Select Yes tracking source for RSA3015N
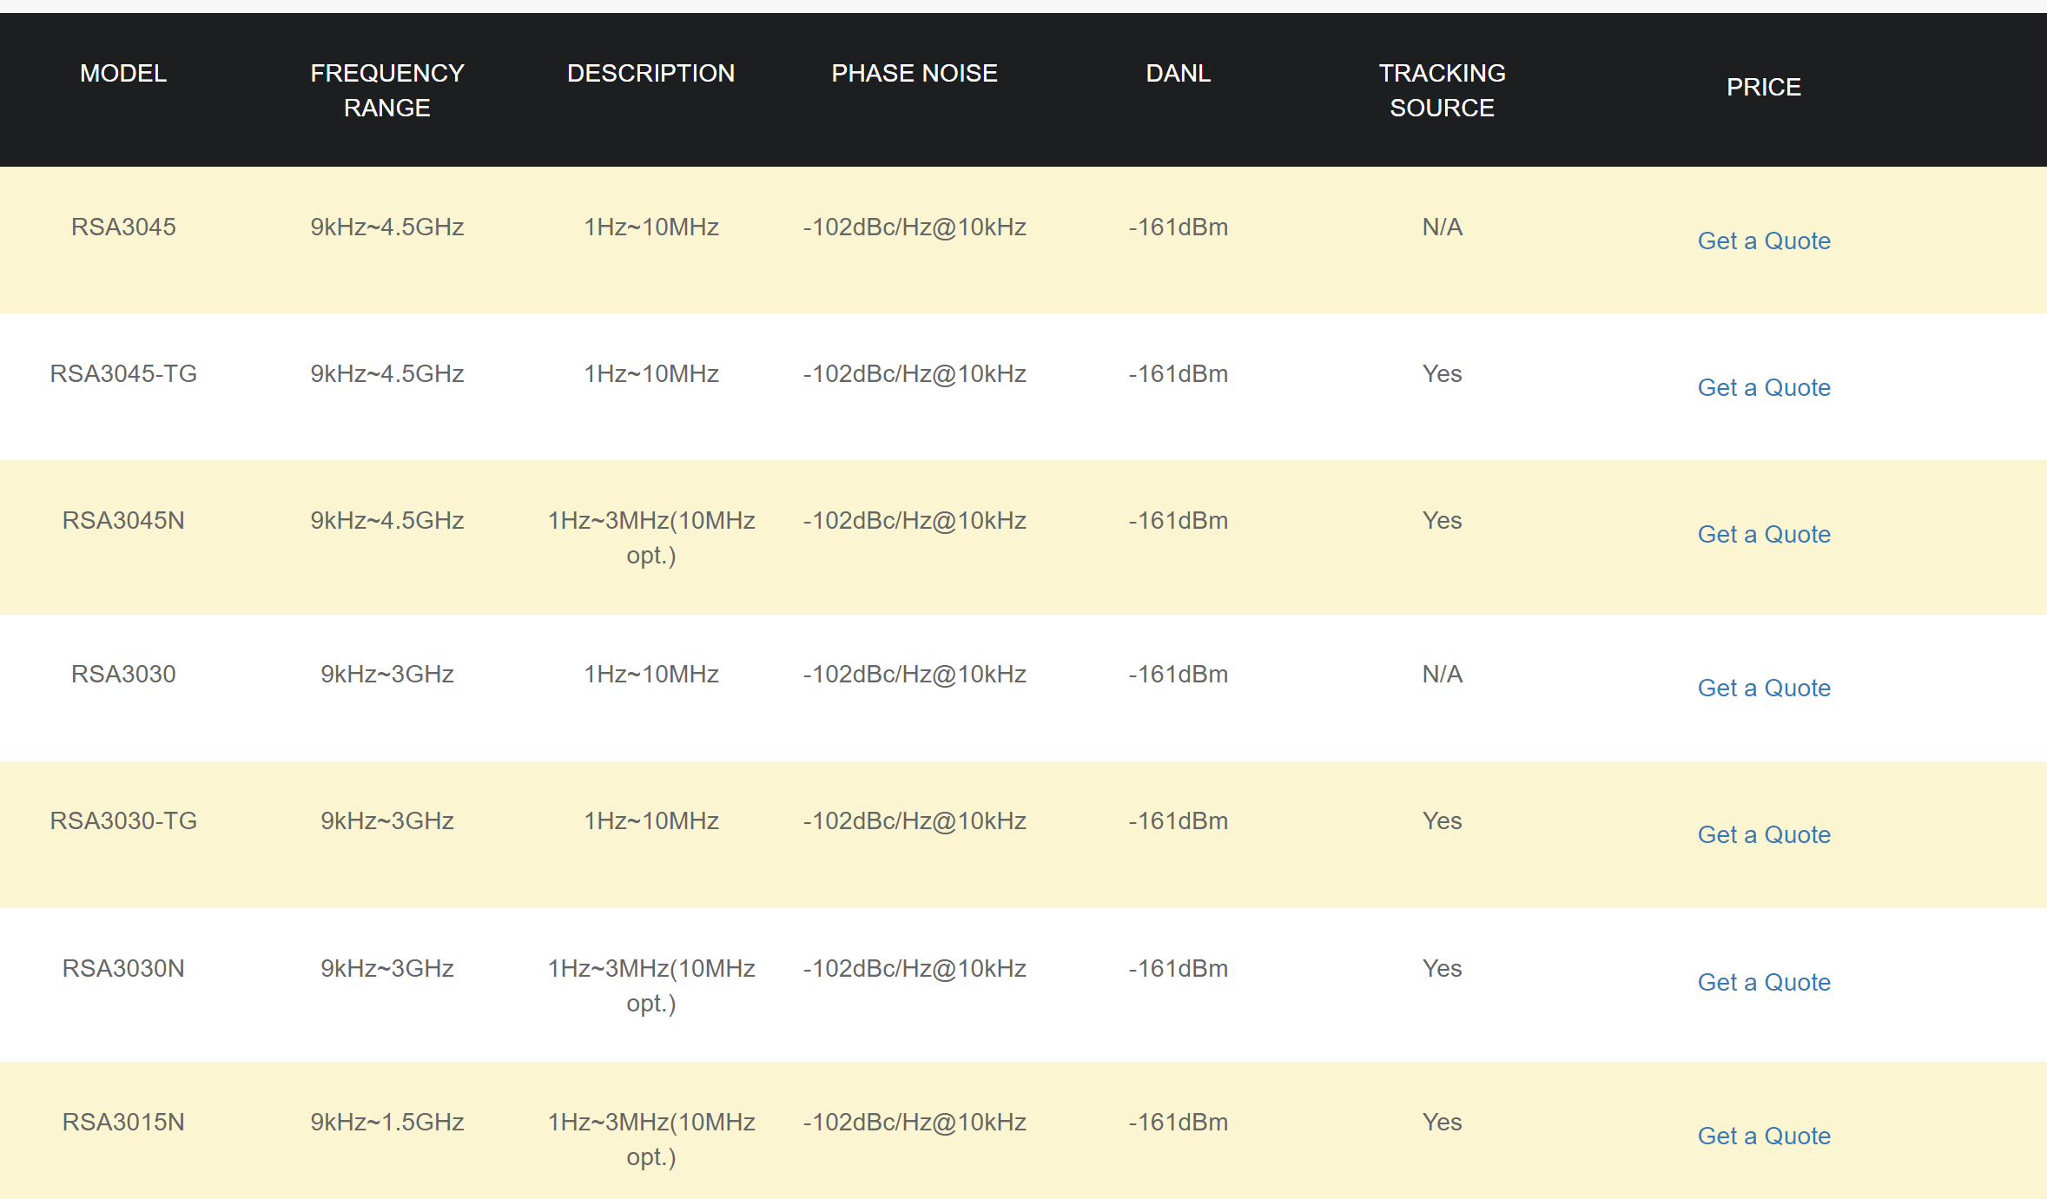The image size is (2047, 1199). tap(1443, 1122)
